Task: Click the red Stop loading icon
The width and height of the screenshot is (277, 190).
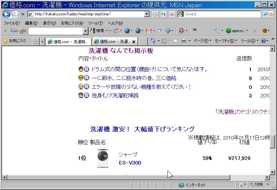Action: pos(172,14)
